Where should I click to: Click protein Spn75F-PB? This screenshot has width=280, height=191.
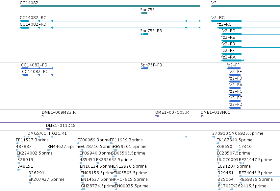pyautogui.click(x=144, y=68)
